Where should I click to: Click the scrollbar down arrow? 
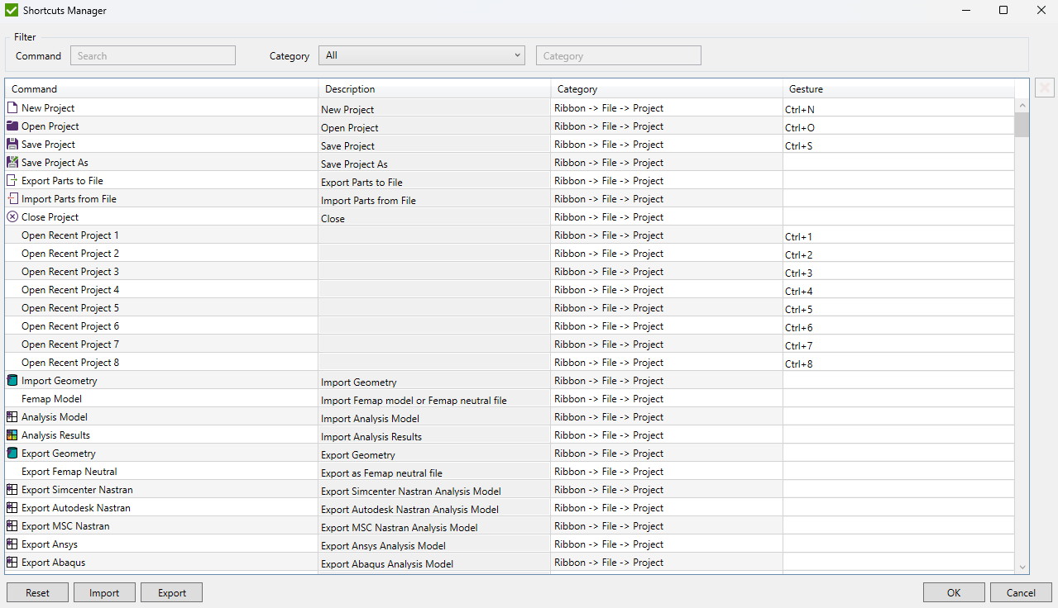coord(1022,568)
